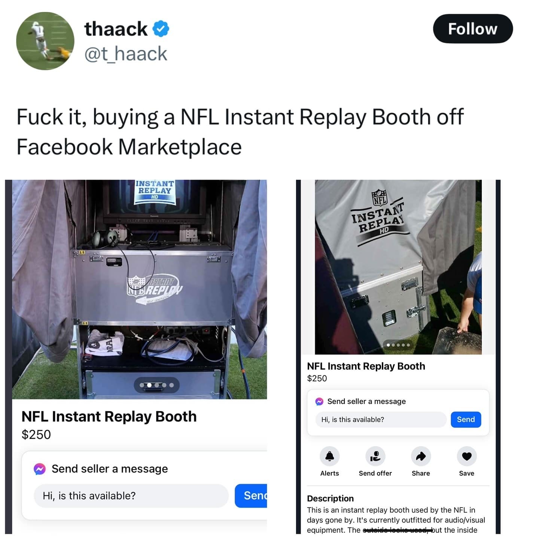Viewport: 539px width, 539px height.
Task: Open the left booth interior photo
Action: 140,289
